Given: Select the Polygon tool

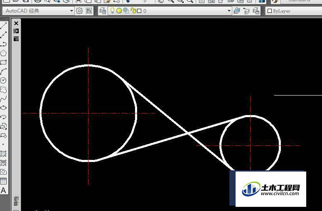Looking at the screenshot, I should 3,53.
